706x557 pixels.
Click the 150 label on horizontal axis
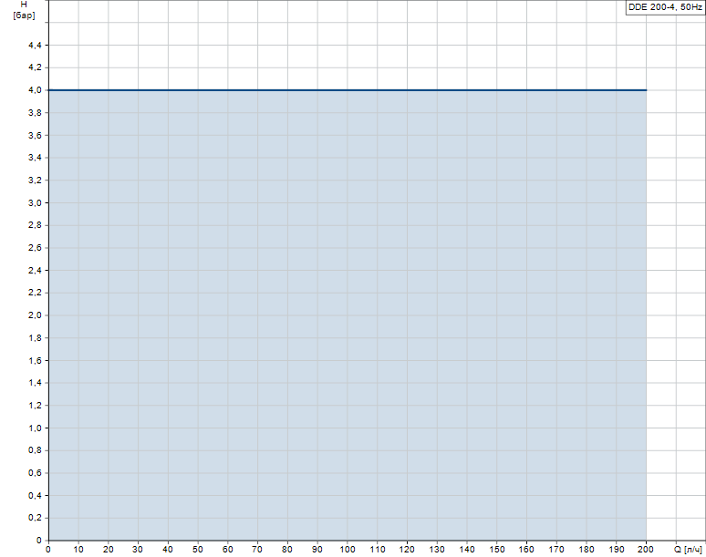(x=497, y=550)
